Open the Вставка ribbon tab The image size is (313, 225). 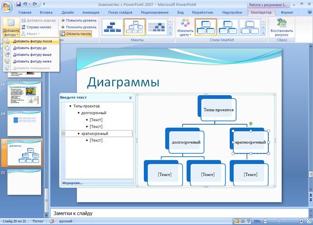point(46,12)
